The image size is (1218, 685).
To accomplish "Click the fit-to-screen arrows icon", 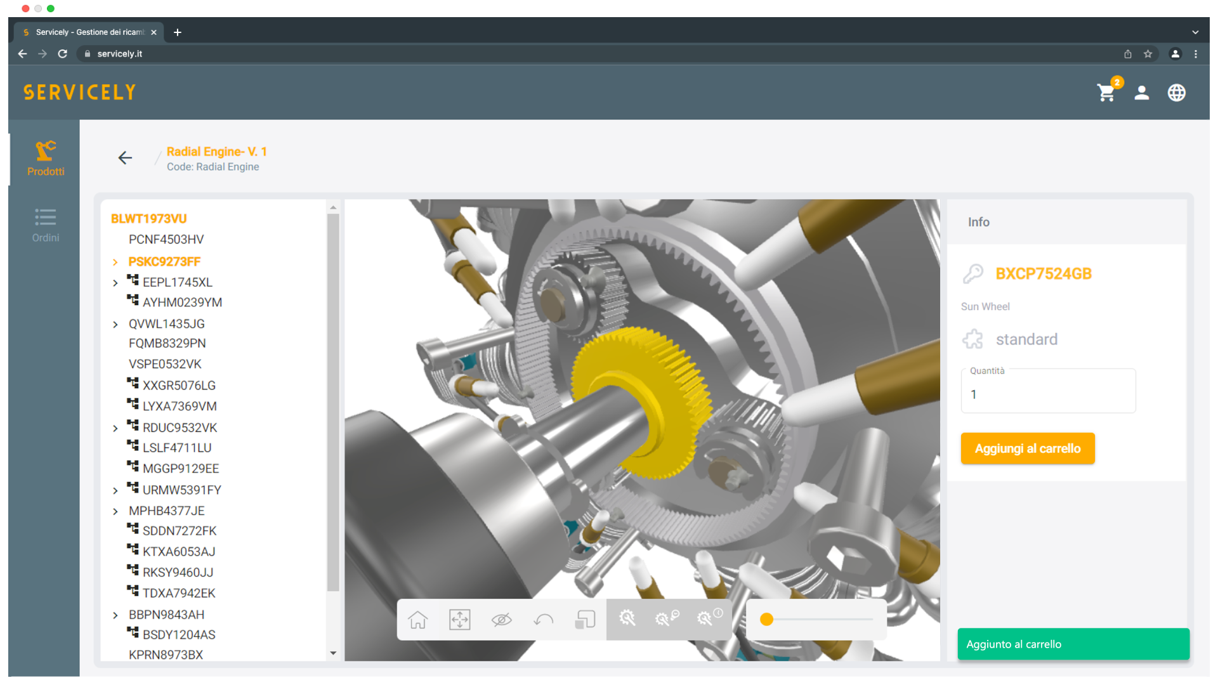I will (459, 620).
